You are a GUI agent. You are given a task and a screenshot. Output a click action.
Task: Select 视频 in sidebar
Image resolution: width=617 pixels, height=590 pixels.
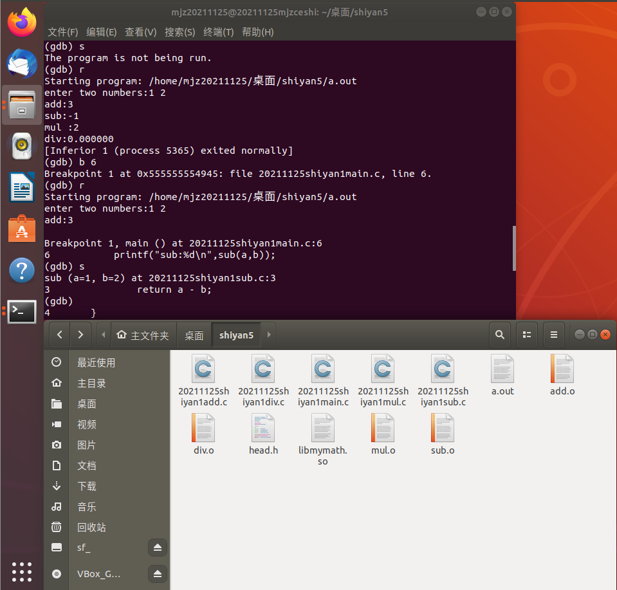point(107,424)
